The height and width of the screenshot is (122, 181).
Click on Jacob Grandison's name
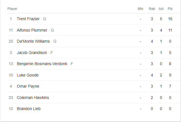click(32, 53)
